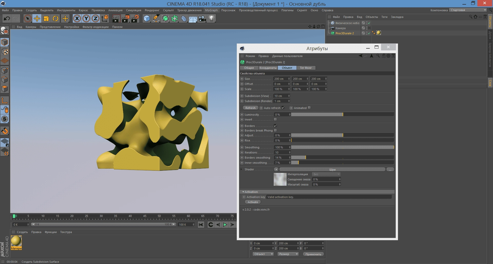Image resolution: width=493 pixels, height=264 pixels.
Task: Open the MoGraph menu
Action: (x=211, y=10)
